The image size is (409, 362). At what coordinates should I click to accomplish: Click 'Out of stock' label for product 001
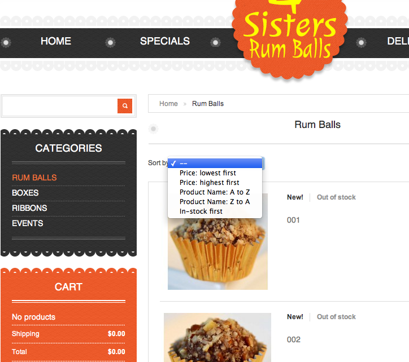point(336,197)
